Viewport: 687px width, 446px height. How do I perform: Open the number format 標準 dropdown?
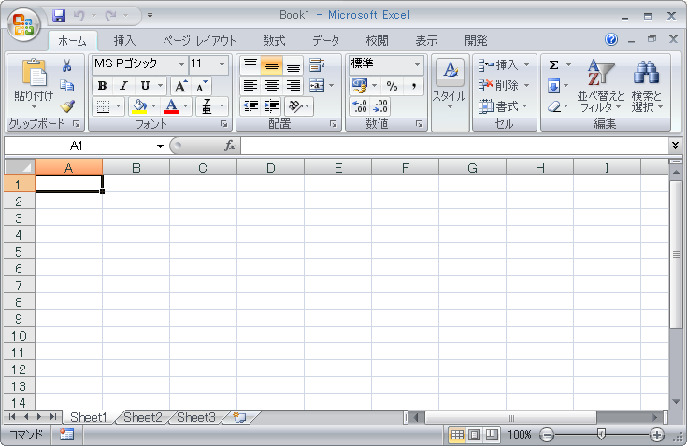coord(417,64)
